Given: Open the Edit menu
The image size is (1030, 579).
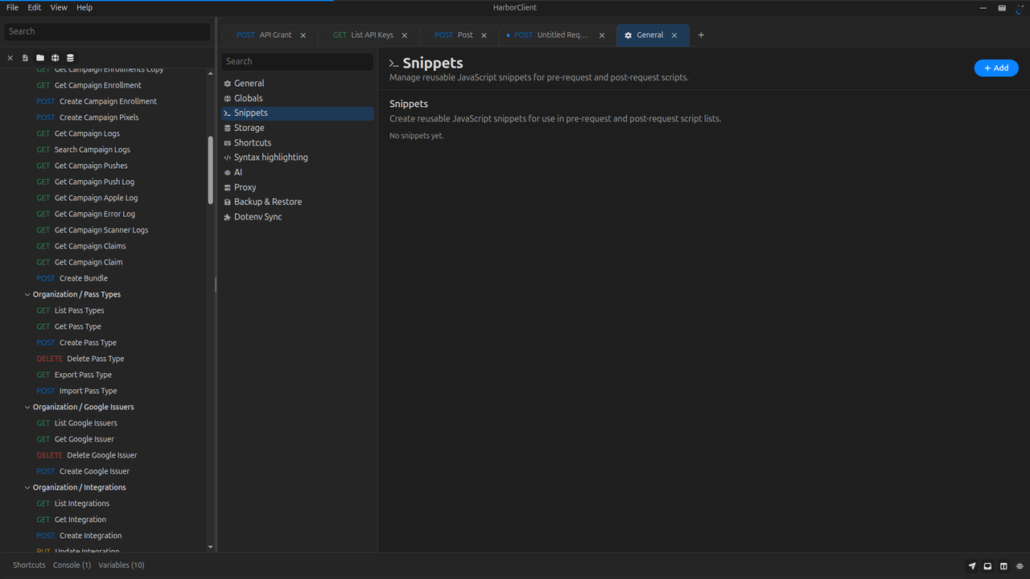Looking at the screenshot, I should (35, 7).
